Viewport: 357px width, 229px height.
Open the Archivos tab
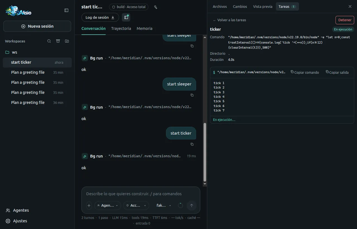tap(220, 6)
